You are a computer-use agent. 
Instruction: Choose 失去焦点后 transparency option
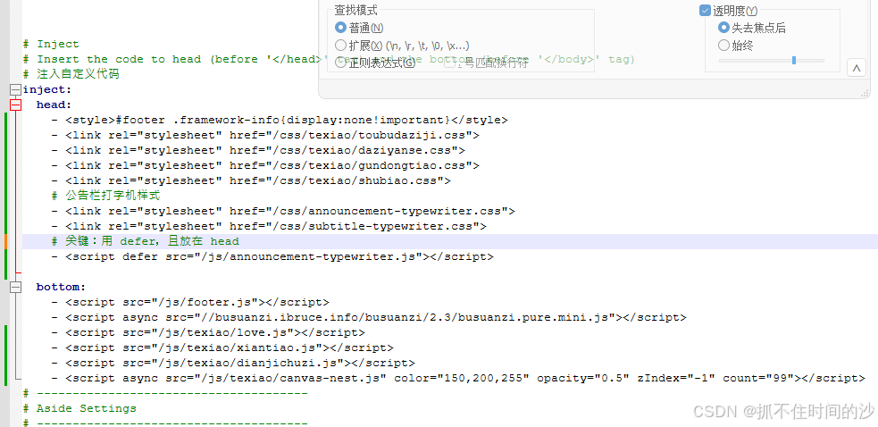[723, 28]
